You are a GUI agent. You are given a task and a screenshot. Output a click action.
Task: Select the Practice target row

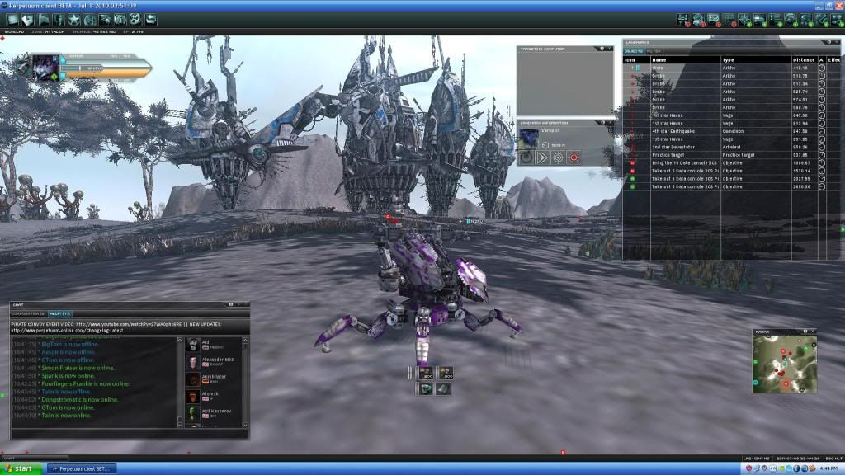tap(731, 154)
